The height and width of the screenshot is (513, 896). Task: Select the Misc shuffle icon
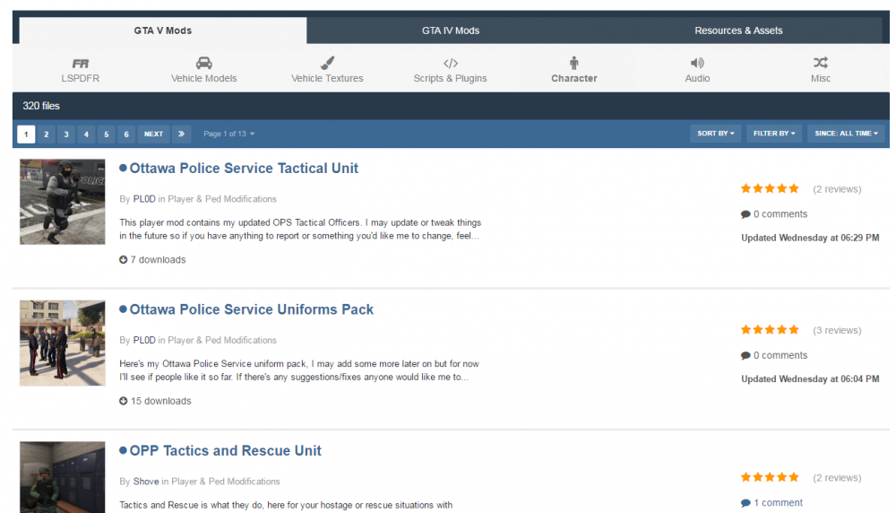(x=821, y=63)
